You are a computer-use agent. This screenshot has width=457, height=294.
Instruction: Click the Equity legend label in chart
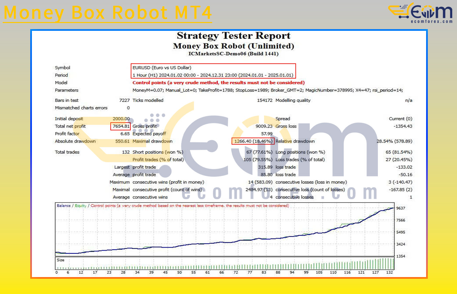pos(80,206)
